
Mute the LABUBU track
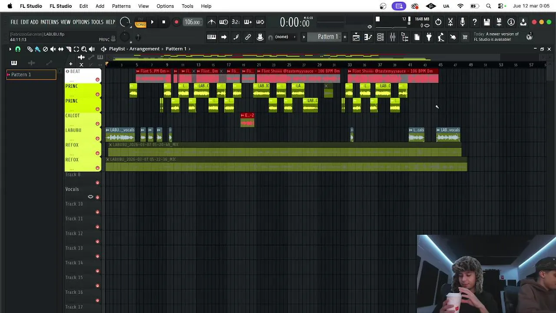click(97, 139)
